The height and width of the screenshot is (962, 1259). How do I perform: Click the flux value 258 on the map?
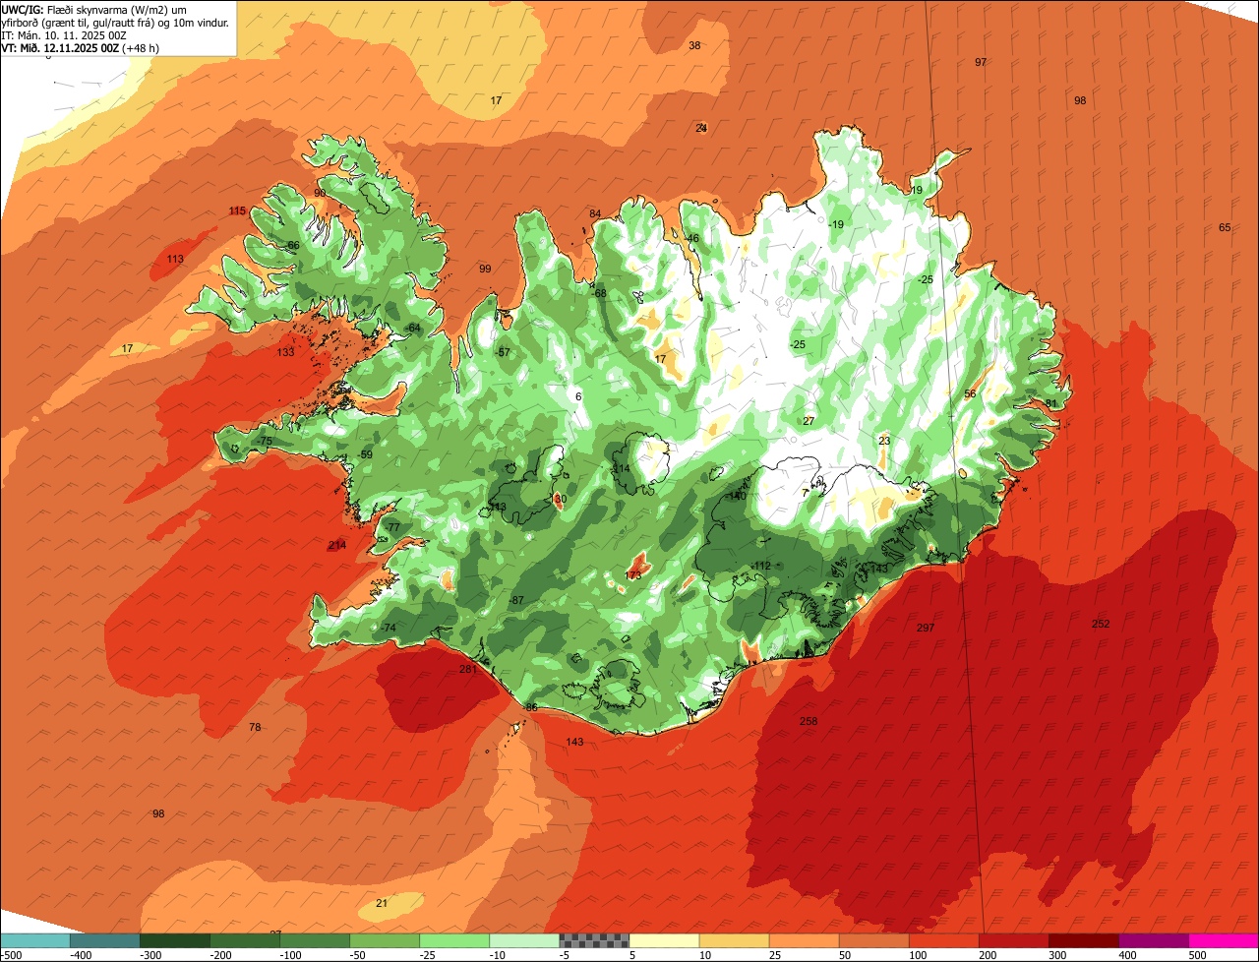click(x=809, y=721)
